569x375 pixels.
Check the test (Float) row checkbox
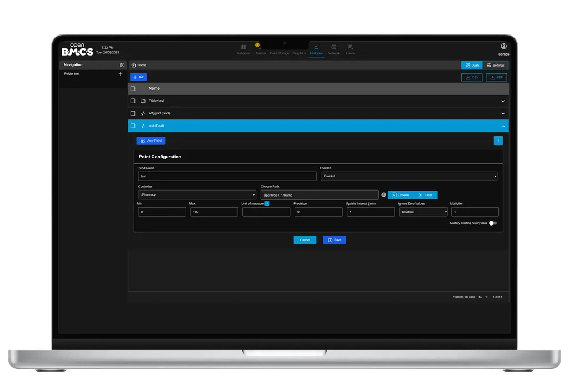(x=133, y=126)
